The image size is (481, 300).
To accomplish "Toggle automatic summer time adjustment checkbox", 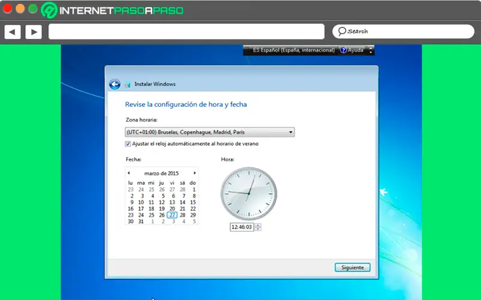I will coord(128,144).
